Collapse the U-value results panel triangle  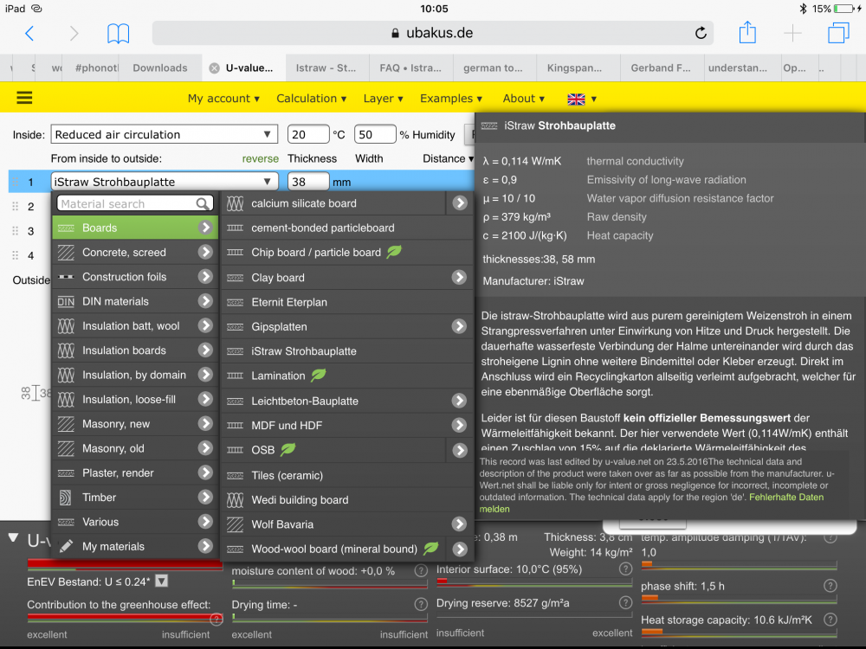[13, 537]
